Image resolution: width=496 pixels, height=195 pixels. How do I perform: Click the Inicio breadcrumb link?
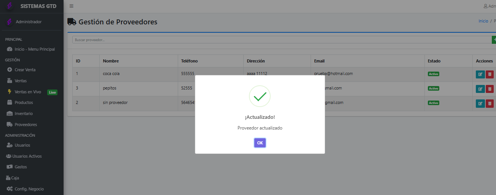point(483,21)
